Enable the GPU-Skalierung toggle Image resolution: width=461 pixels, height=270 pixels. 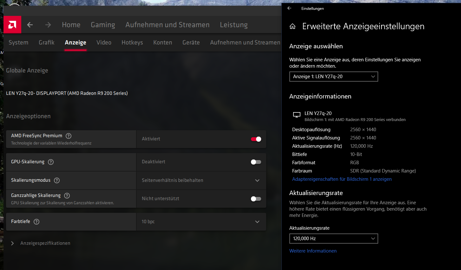[x=256, y=162]
